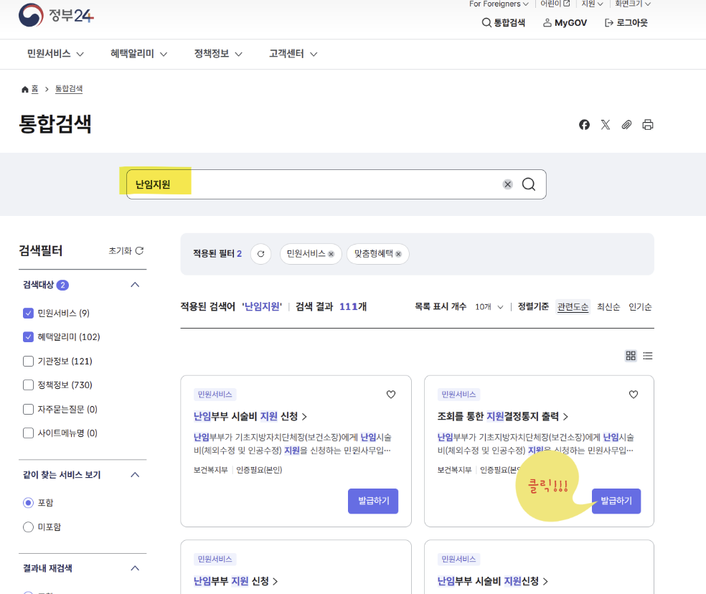Viewport: 706px width, 594px height.
Task: Click the magnifier search submit icon
Action: click(x=529, y=184)
